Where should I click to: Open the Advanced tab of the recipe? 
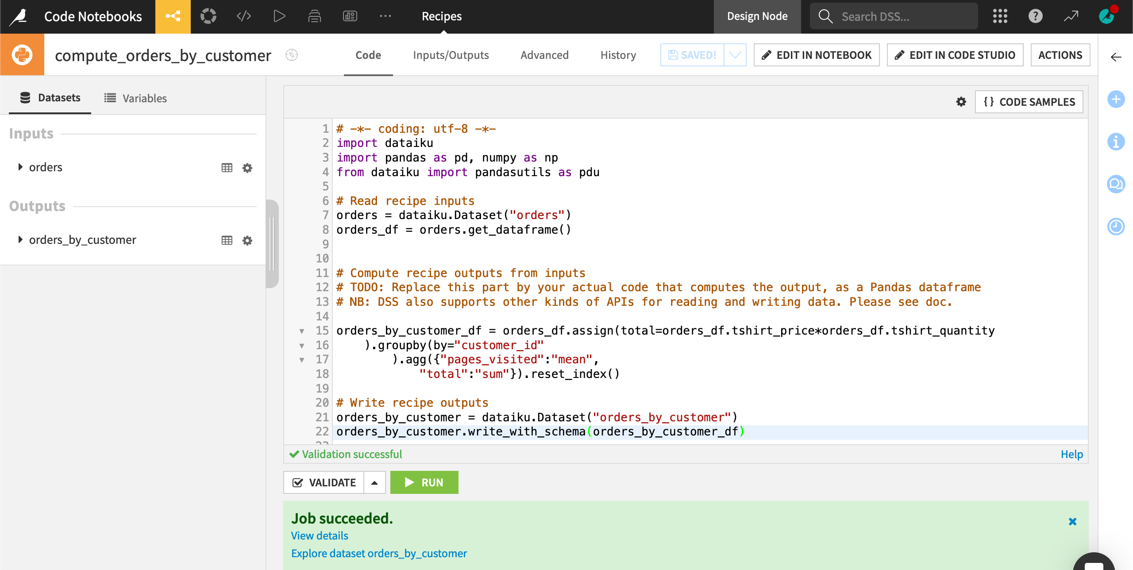click(x=544, y=55)
